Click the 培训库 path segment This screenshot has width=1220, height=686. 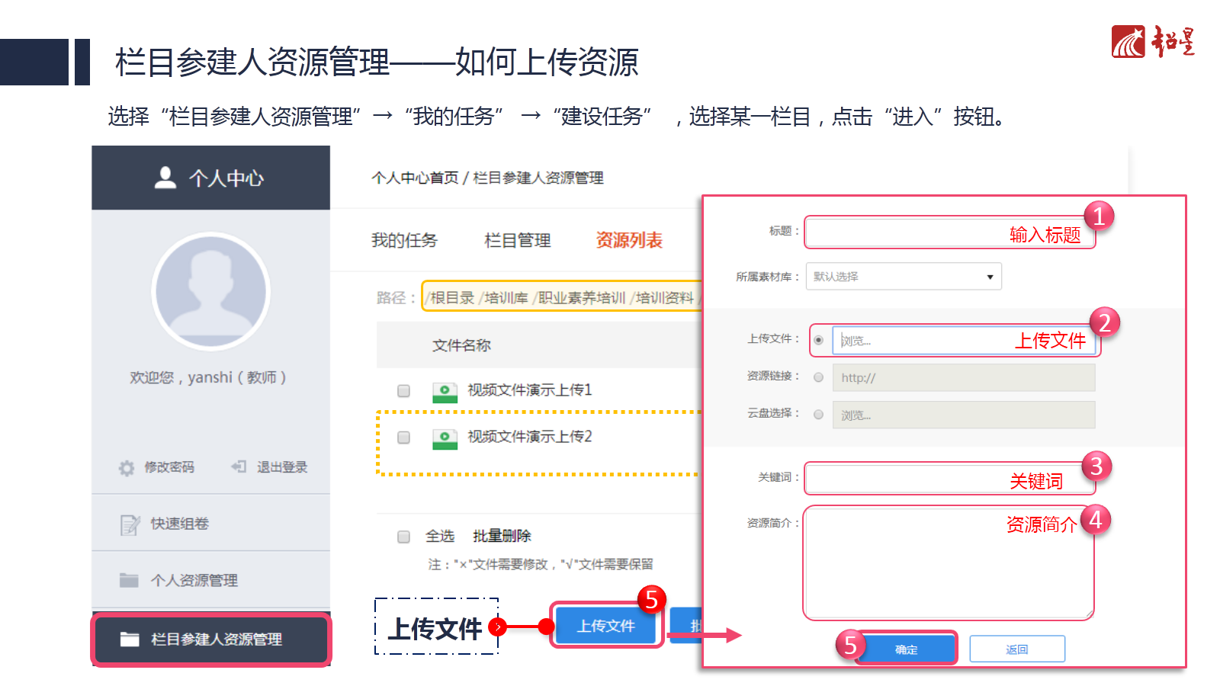pos(505,298)
